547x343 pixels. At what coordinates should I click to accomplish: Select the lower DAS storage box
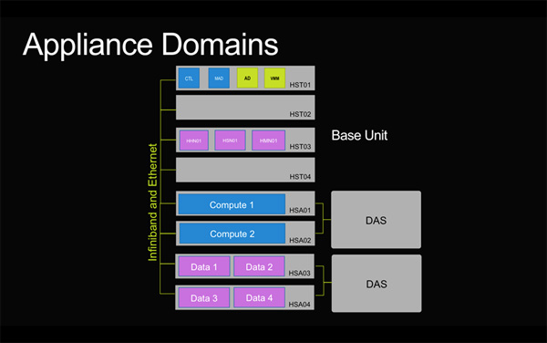point(377,284)
